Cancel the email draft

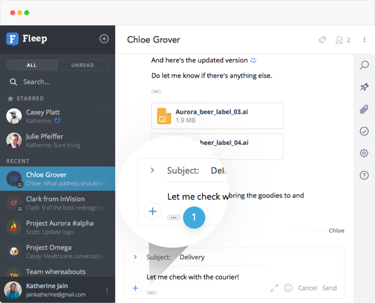point(308,288)
